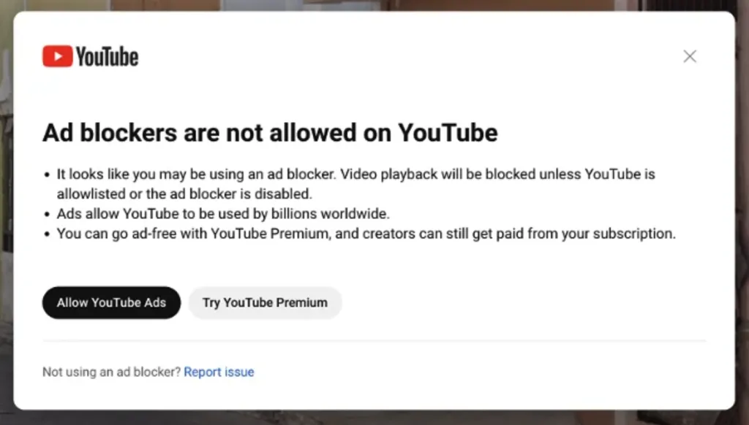Viewport: 749px width, 425px height.
Task: Choose the Allow YouTube Ads button
Action: (x=111, y=302)
